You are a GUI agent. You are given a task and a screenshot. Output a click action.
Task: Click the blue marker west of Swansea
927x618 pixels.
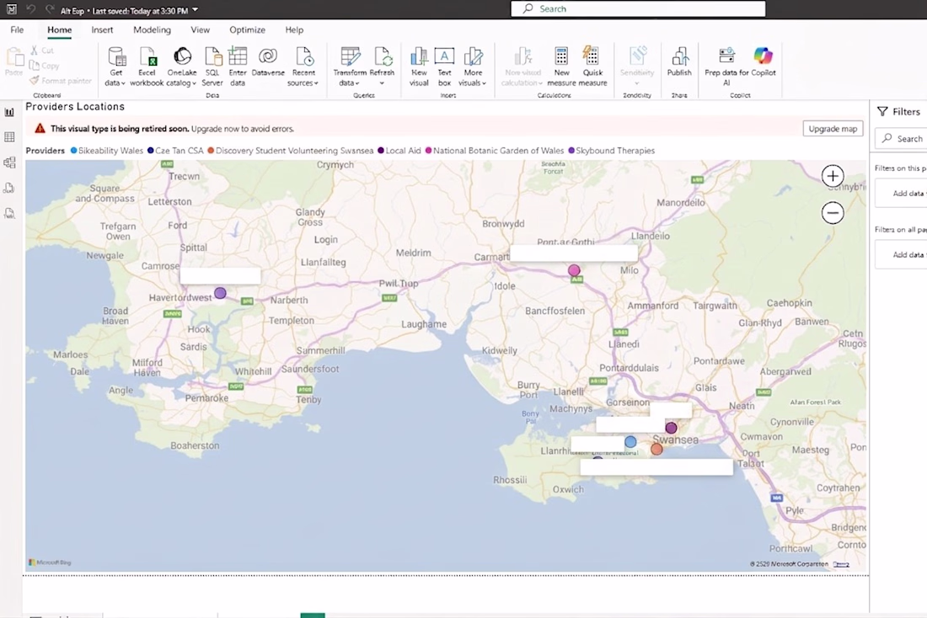[x=631, y=442]
